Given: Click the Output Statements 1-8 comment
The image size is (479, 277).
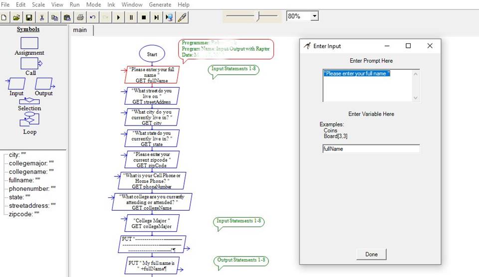Looking at the screenshot, I should [241, 260].
